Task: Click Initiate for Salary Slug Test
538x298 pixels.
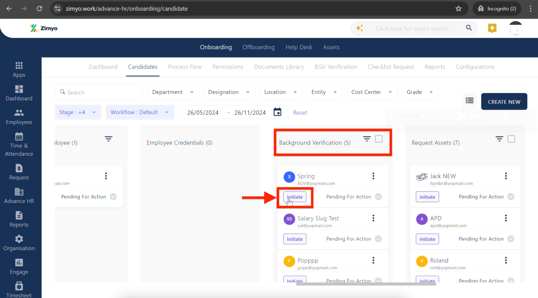Action: tap(294, 239)
